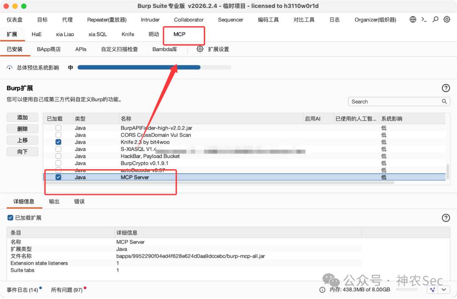This screenshot has width=457, height=299.
Task: Open 事件日志 (14) in the status bar
Action: [22, 290]
